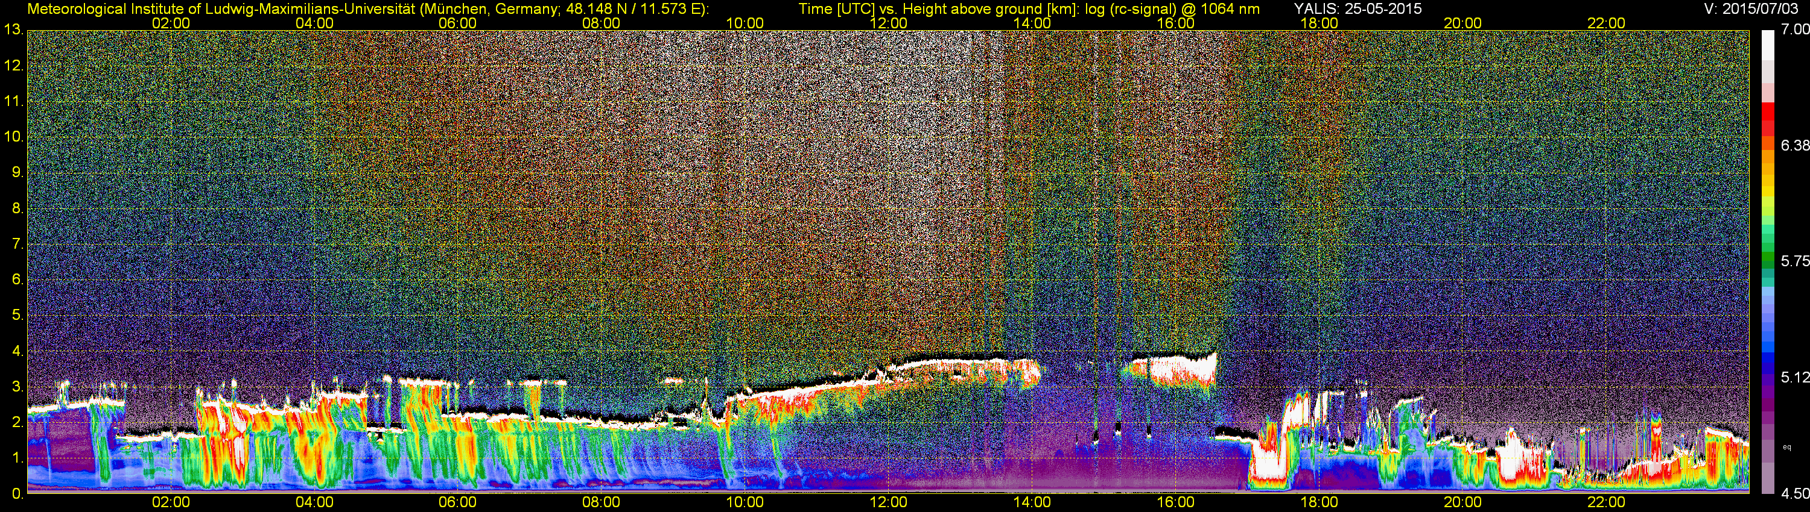This screenshot has width=1810, height=512.
Task: Click the "14:00" label on top time axis
Action: point(1032,23)
